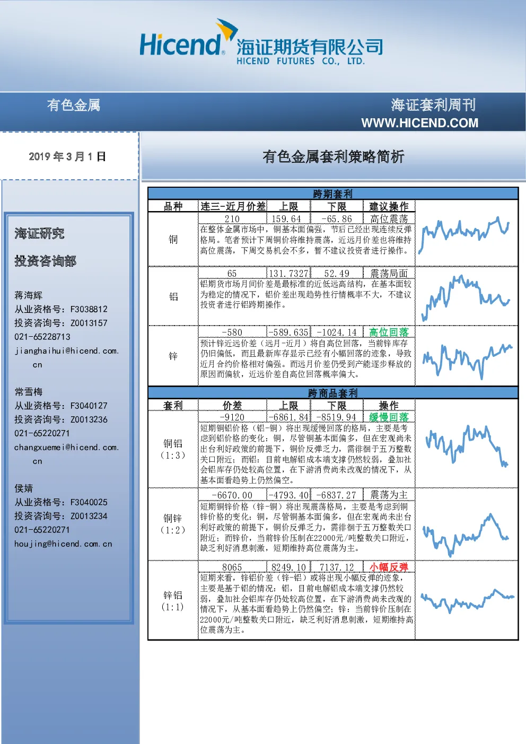Click the email changxuemei@hicend.com.cn

(67, 454)
